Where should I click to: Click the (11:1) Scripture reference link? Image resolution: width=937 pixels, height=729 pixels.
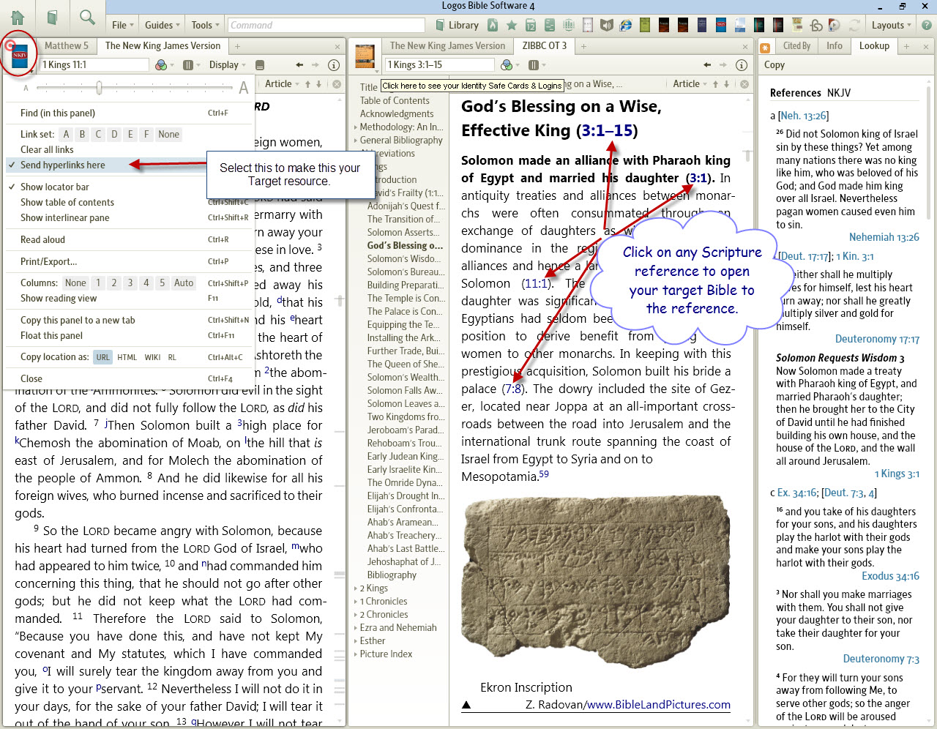[537, 283]
